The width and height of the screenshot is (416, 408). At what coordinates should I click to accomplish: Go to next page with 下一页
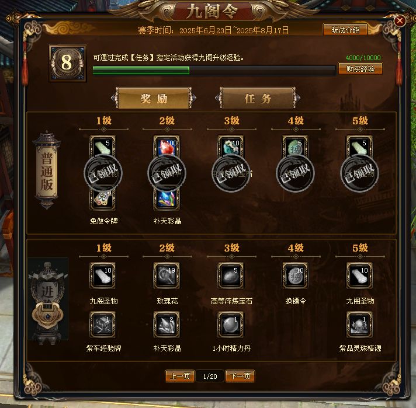click(x=240, y=376)
